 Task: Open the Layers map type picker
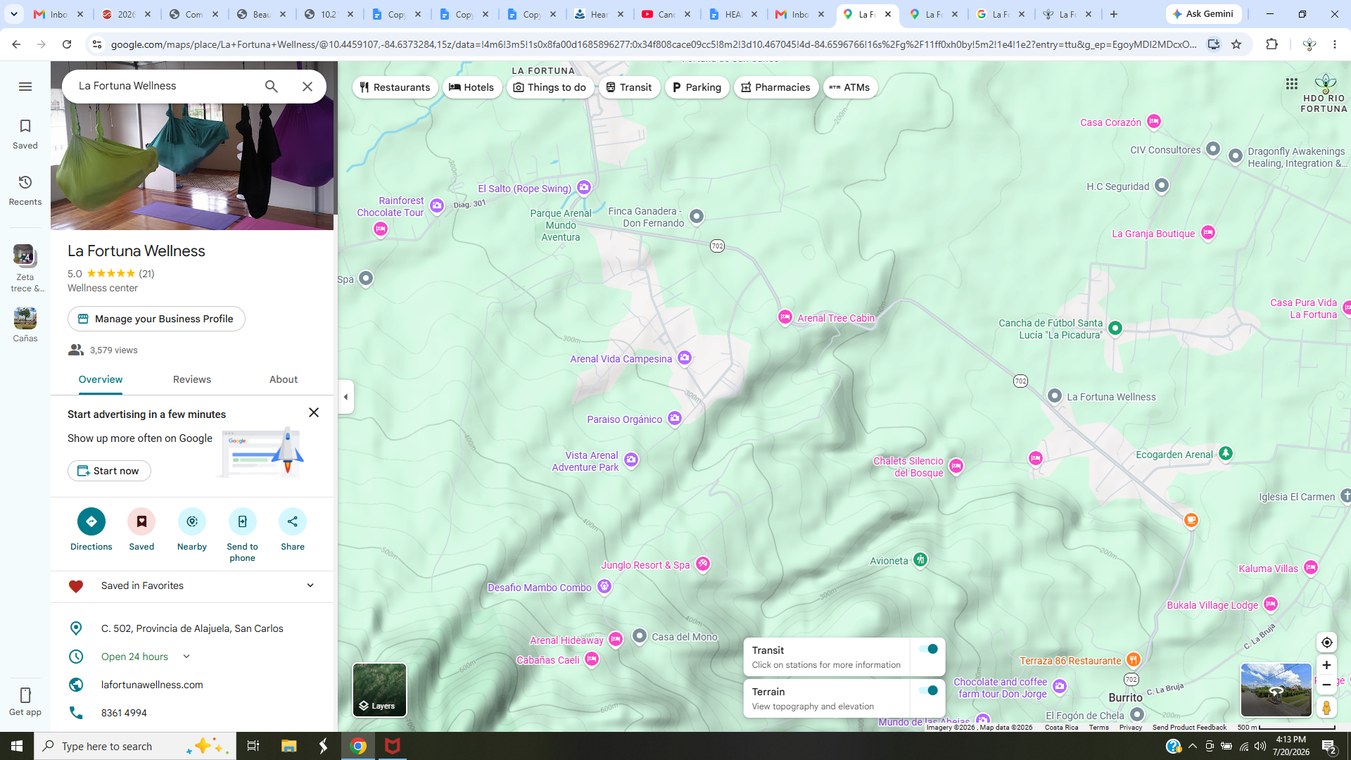pyautogui.click(x=379, y=690)
